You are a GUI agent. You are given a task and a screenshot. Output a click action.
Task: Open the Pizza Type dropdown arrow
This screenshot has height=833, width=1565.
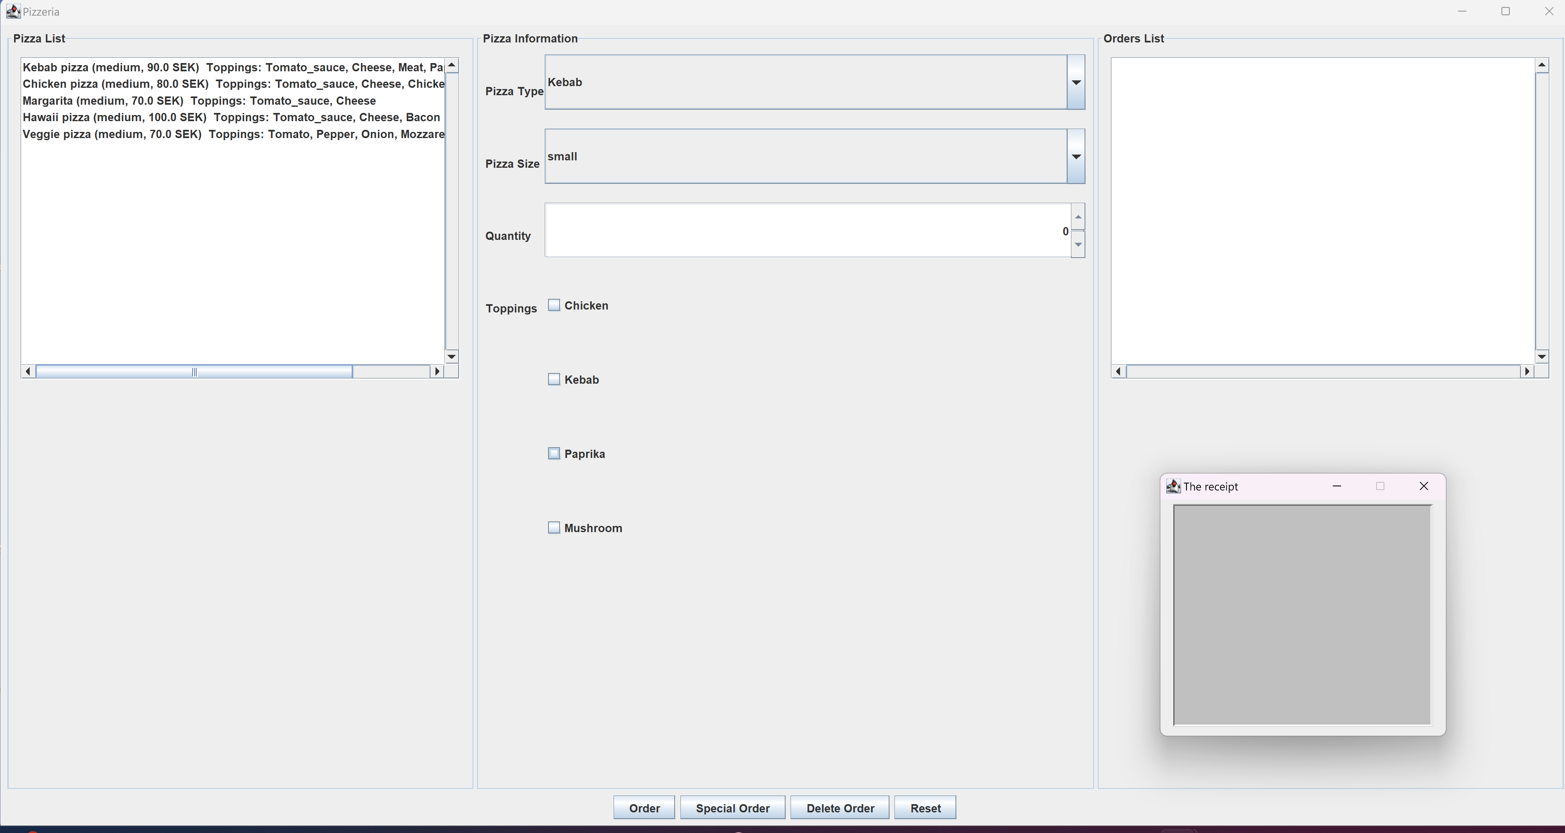[x=1075, y=82]
